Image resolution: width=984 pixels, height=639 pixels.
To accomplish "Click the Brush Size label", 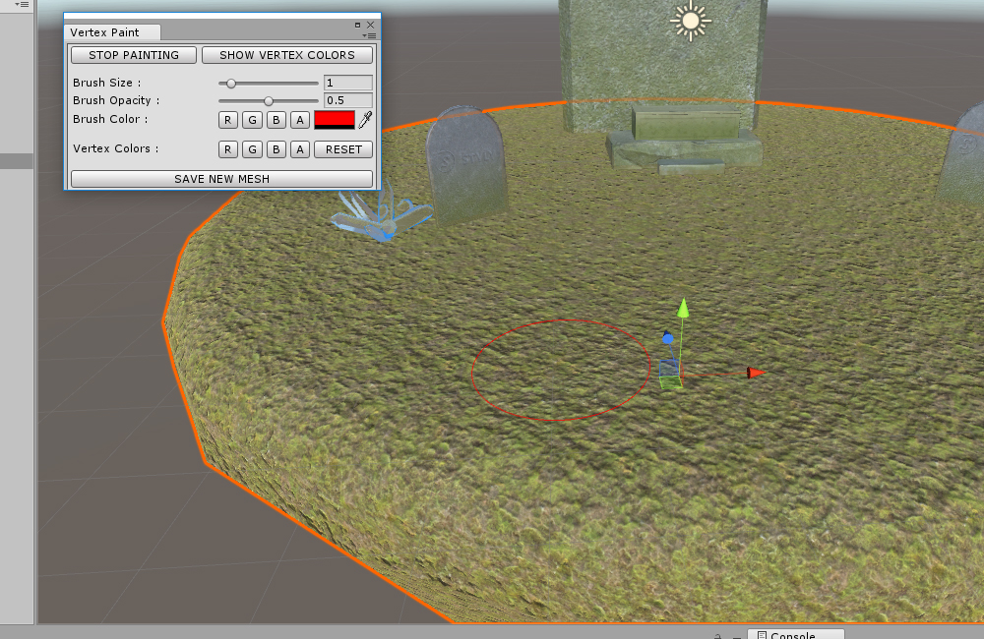I will coord(106,83).
